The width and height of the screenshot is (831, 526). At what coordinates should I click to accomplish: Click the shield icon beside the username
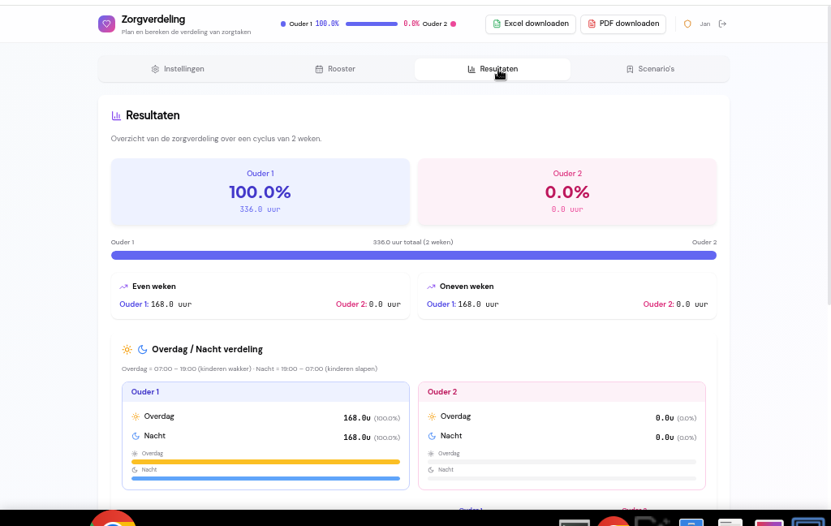[688, 24]
